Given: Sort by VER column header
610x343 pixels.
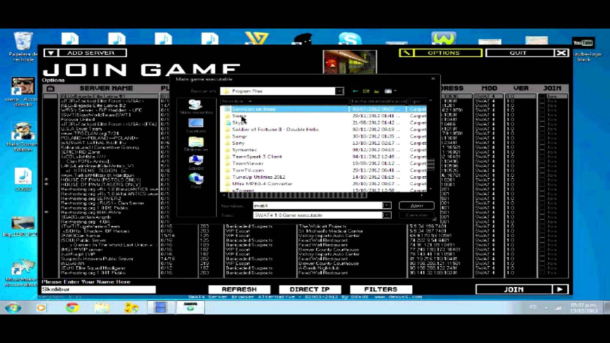Looking at the screenshot, I should click(521, 88).
